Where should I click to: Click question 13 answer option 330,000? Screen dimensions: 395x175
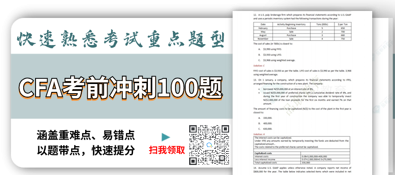268,118
